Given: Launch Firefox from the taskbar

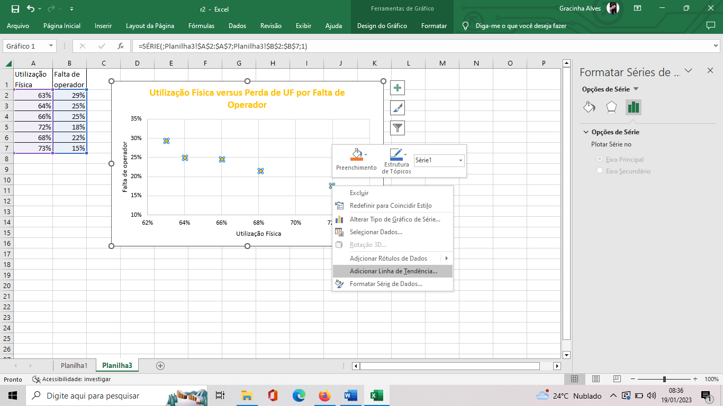Looking at the screenshot, I should click(x=324, y=395).
